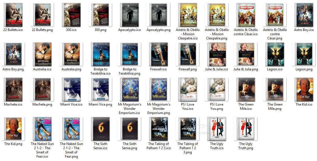The width and height of the screenshot is (317, 161).
Task: Click the file name "Machete.png"
Action: pos(42,105)
